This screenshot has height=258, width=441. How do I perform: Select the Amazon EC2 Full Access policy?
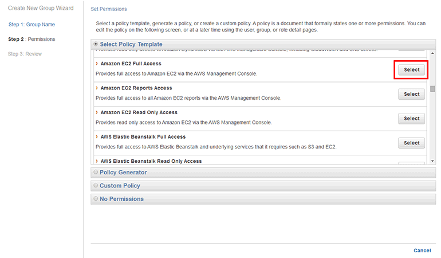click(x=411, y=70)
